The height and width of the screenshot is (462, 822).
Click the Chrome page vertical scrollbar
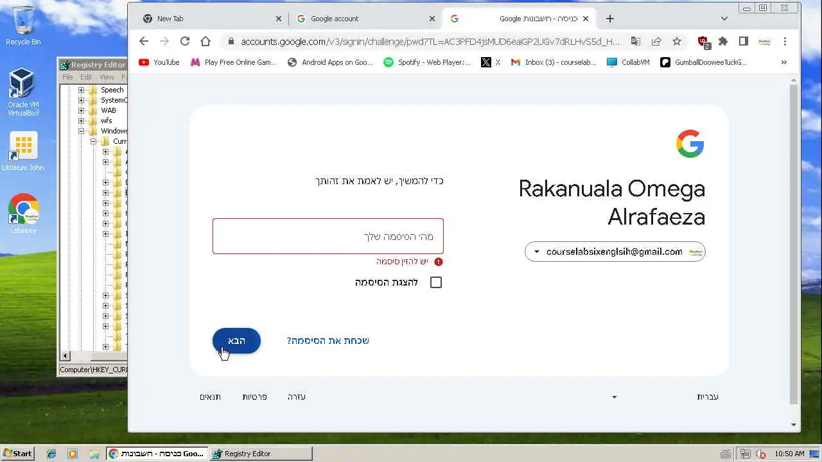click(x=794, y=244)
